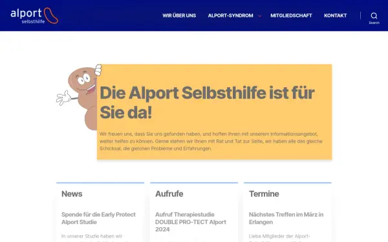Open the WIR ÜBER UNS menu item
The height and width of the screenshot is (242, 388).
179,15
